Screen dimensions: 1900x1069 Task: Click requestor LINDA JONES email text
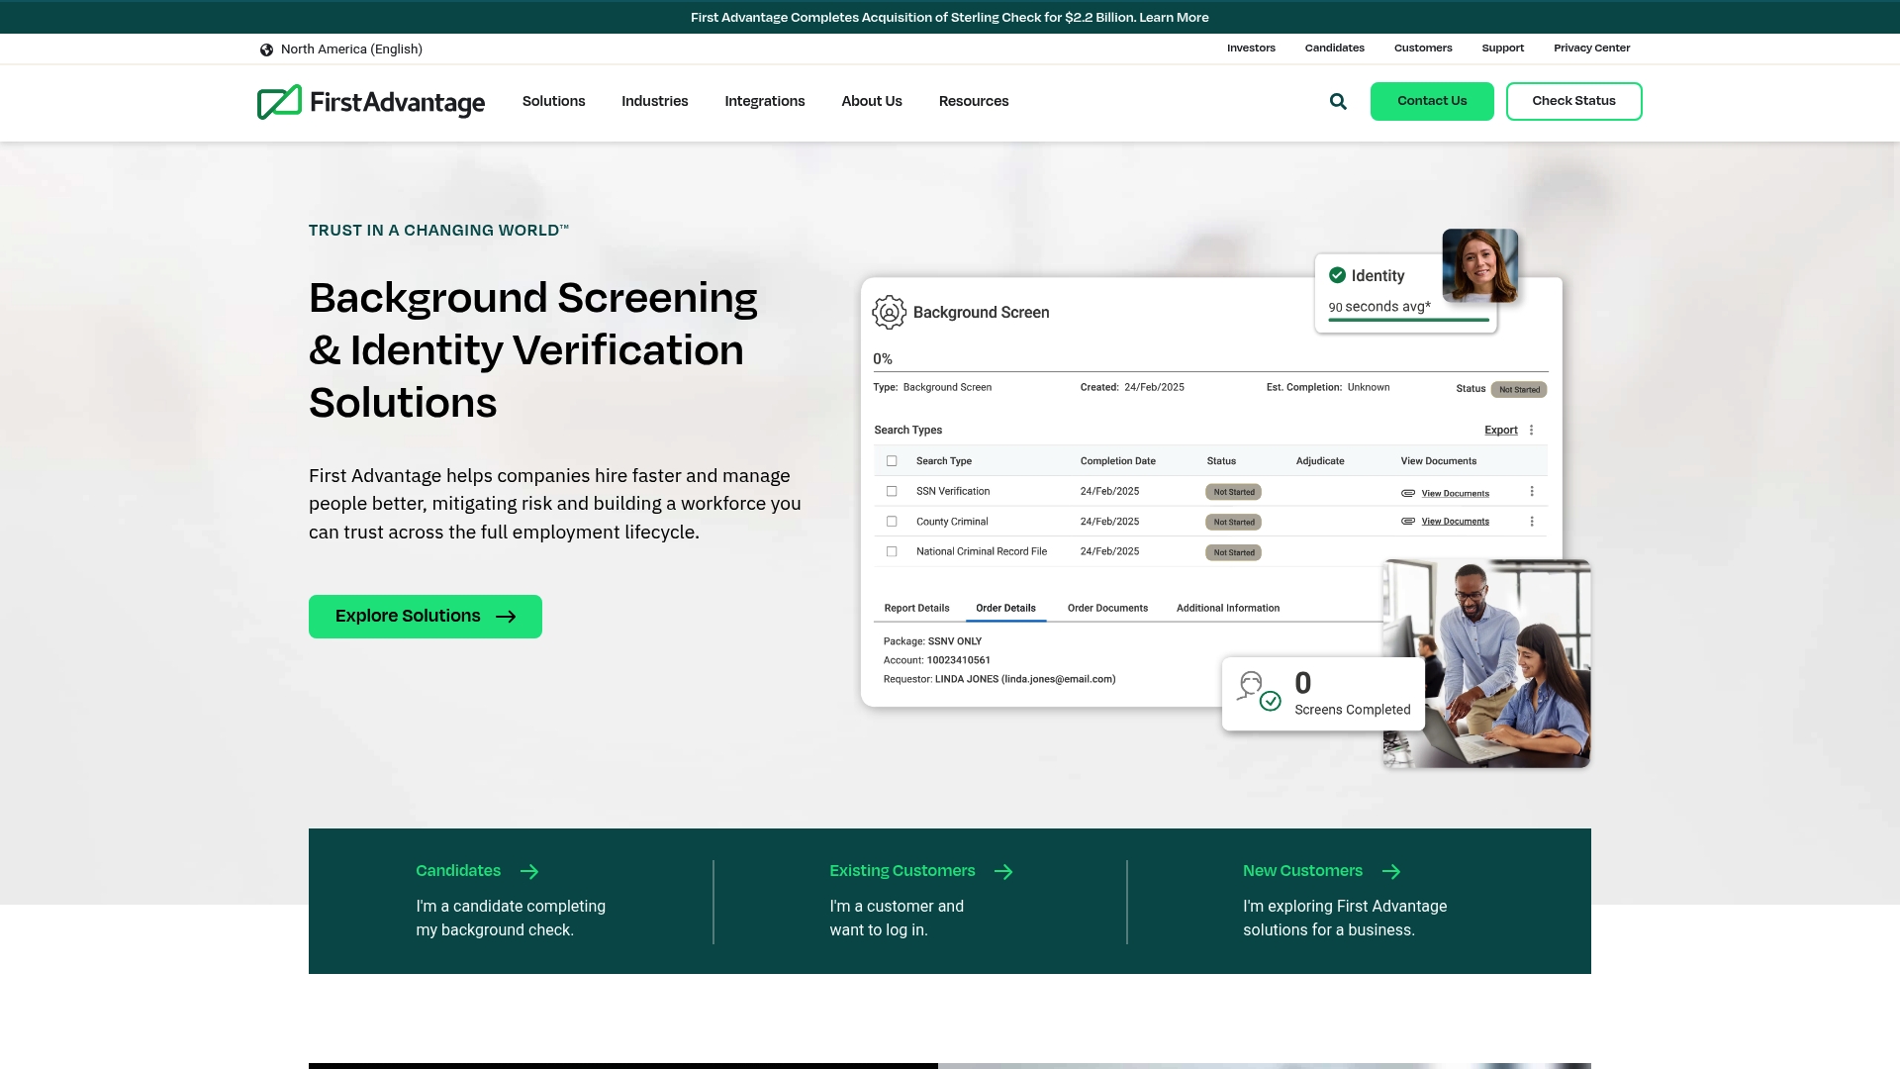click(x=1025, y=679)
